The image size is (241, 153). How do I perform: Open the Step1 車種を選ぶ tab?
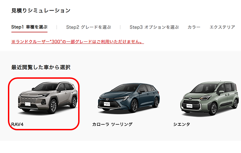pyautogui.click(x=29, y=27)
